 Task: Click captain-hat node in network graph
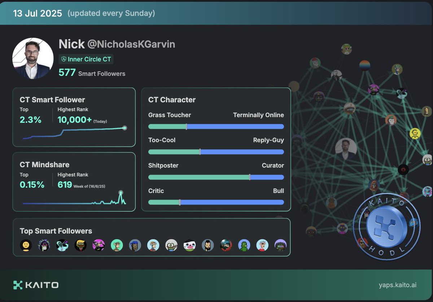pyautogui.click(x=349, y=108)
